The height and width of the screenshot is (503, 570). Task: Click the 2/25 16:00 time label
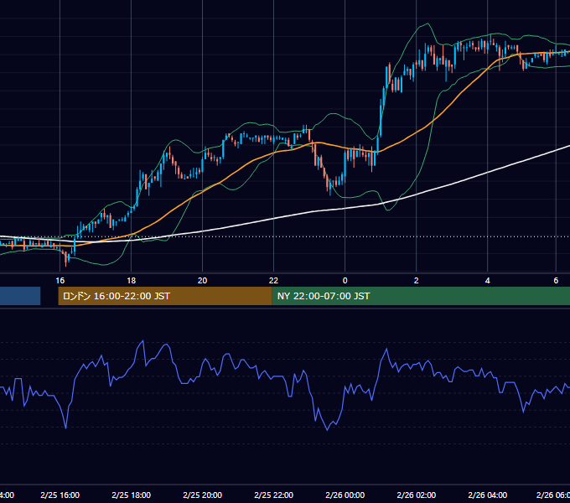(60, 495)
